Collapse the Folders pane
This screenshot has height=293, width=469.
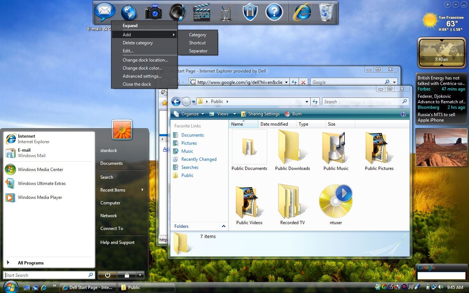click(x=224, y=226)
